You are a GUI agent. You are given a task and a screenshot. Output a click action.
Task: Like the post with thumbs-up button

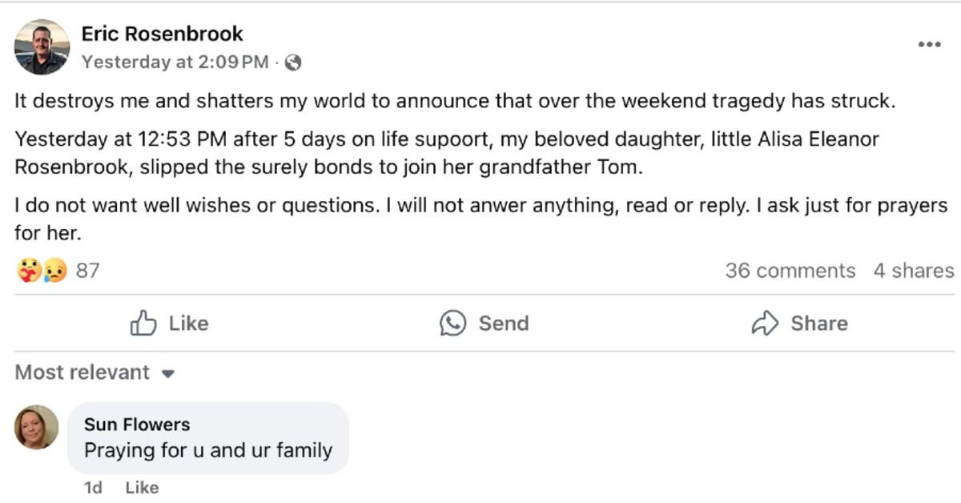(x=169, y=324)
